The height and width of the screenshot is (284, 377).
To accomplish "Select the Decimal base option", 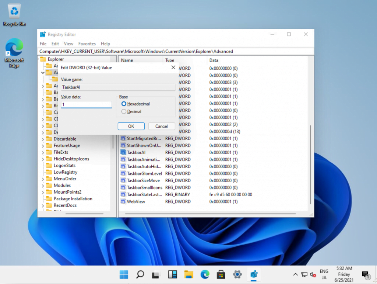I will pyautogui.click(x=124, y=111).
